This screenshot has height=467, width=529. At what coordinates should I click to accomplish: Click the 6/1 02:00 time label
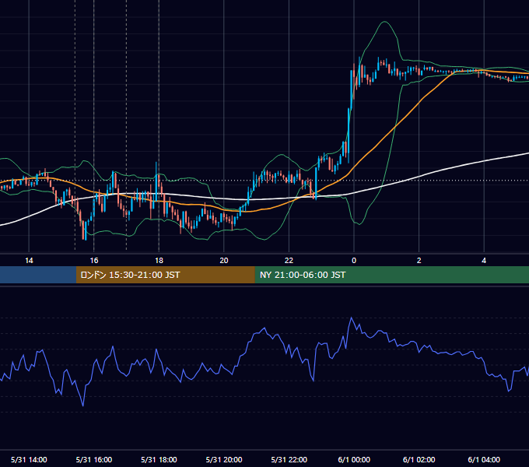click(x=419, y=459)
